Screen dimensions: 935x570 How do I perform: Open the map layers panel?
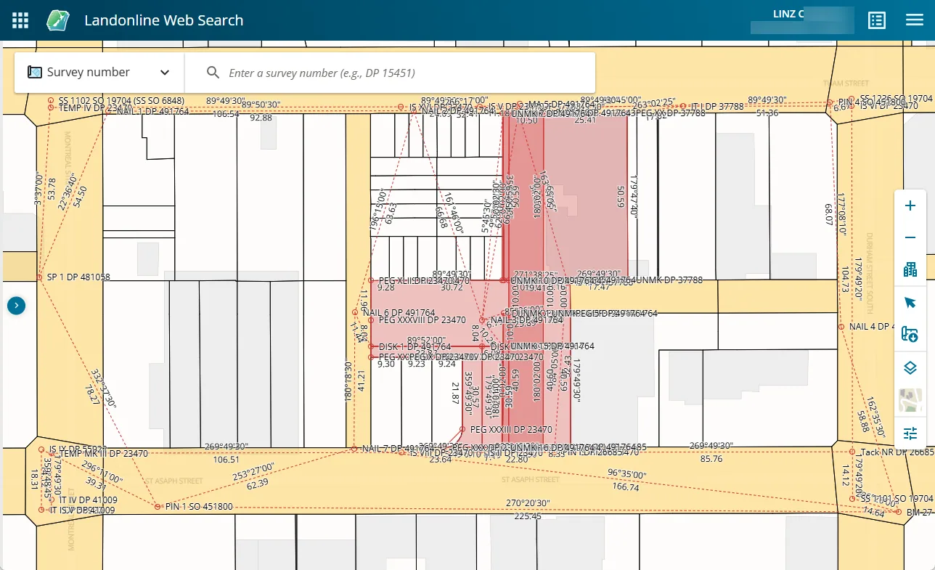point(910,368)
